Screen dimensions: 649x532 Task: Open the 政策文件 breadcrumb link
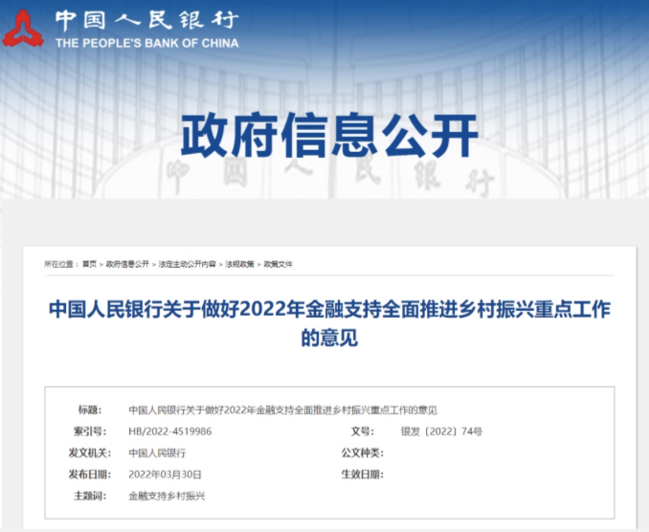point(279,264)
